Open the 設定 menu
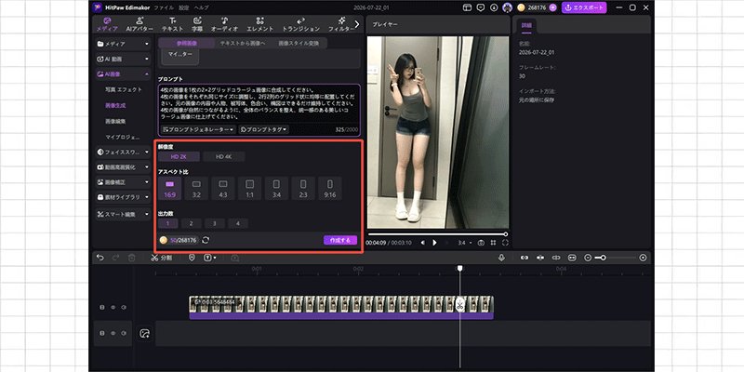Image resolution: width=744 pixels, height=372 pixels. click(183, 7)
